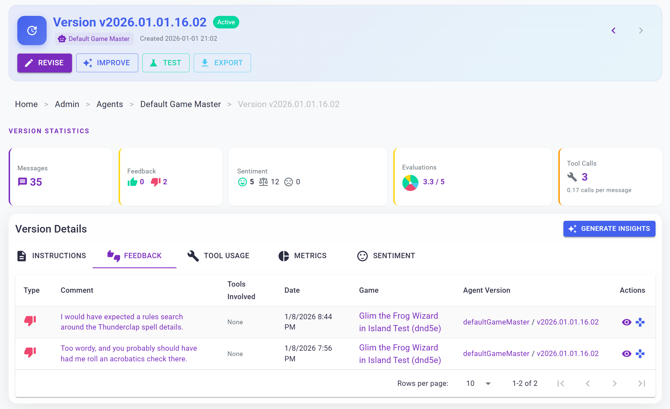Toggle the thumbs-down type icon on the wordy feedback row
670x409 pixels.
click(30, 352)
